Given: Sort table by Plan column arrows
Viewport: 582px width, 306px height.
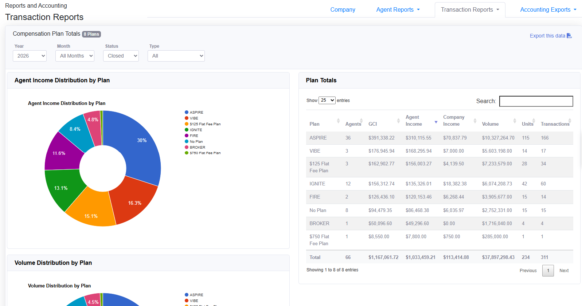Looking at the screenshot, I should [338, 121].
